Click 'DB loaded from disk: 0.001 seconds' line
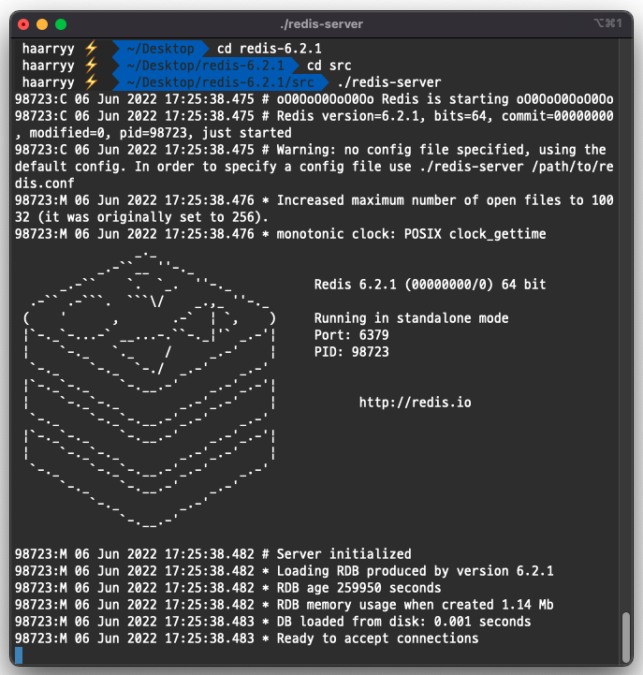Screen dimensions: 643x675 pyautogui.click(x=273, y=622)
